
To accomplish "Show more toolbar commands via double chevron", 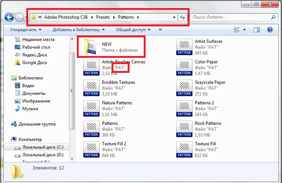I will click(160, 30).
